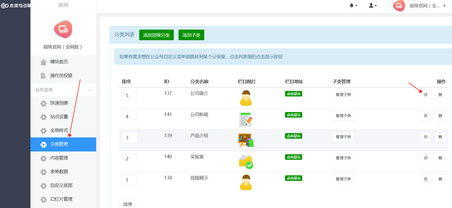Click 点击显示 badge for 实验室 row
The width and height of the screenshot is (452, 208).
[x=293, y=157]
